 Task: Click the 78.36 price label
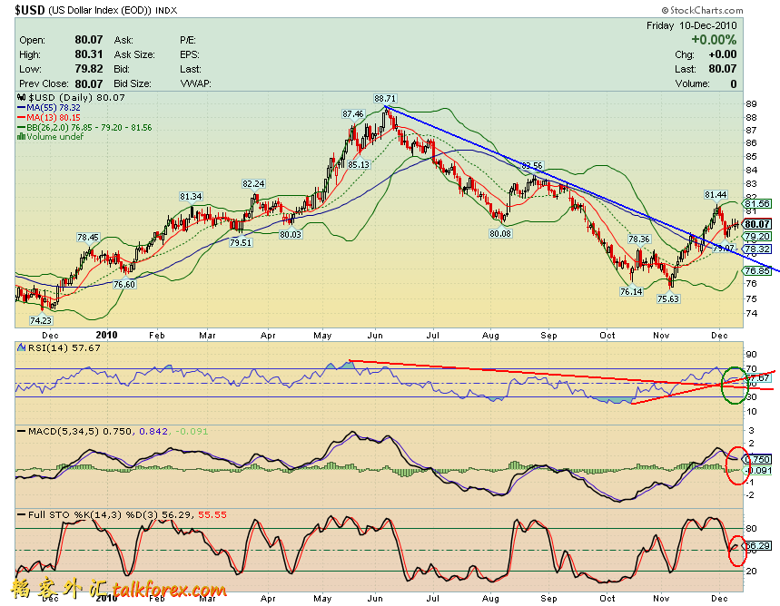[x=639, y=239]
